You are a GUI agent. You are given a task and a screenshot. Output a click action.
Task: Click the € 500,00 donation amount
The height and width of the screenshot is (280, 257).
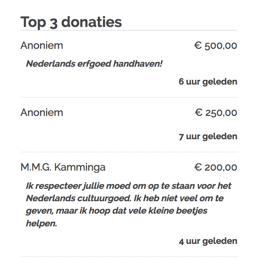tap(216, 46)
